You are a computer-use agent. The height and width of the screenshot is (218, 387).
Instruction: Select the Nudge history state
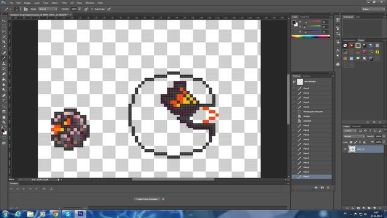pos(312,116)
